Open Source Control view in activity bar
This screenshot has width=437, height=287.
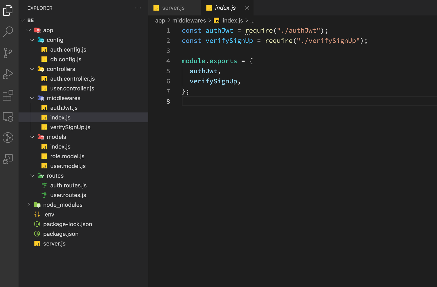[8, 53]
